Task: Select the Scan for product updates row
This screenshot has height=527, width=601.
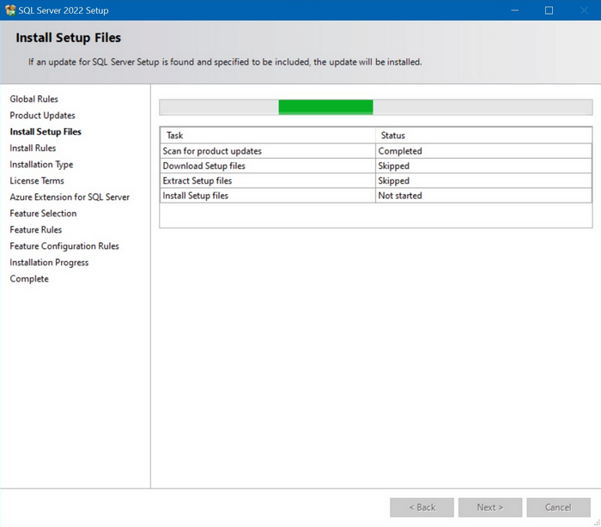Action: click(212, 151)
